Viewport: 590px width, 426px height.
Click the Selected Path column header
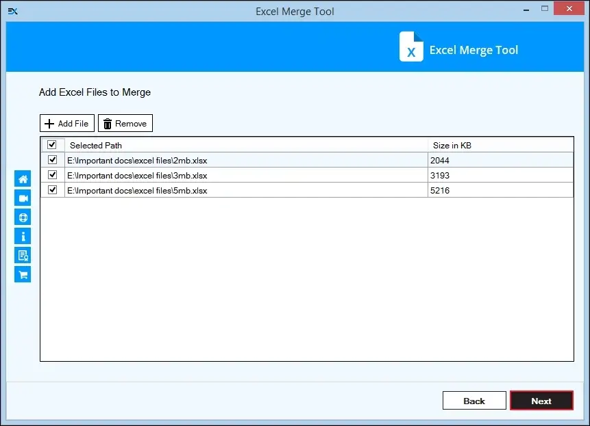click(x=96, y=145)
